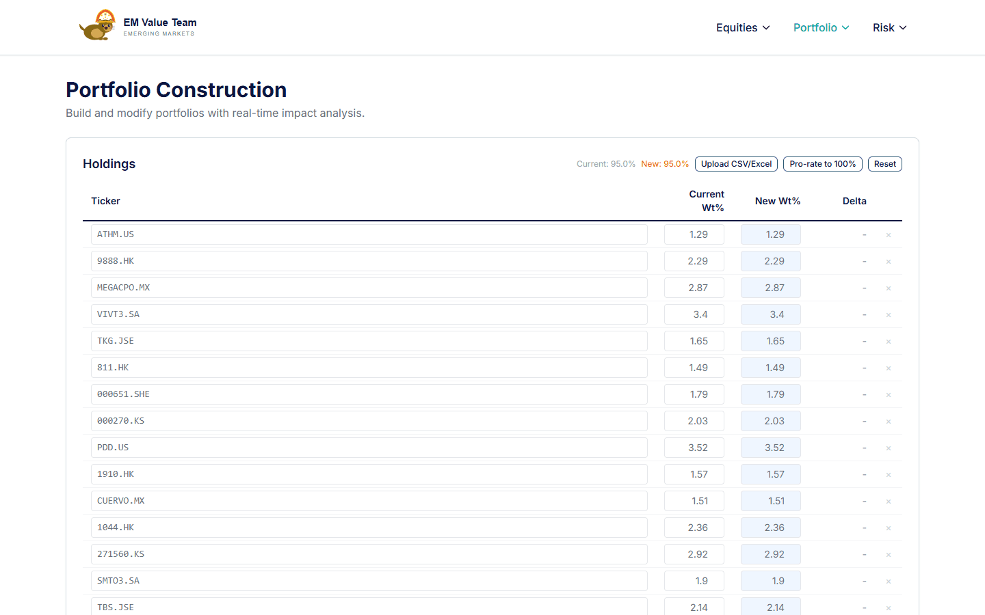
Task: Delete the SMTO3.SA holding via × icon
Action: 888,581
